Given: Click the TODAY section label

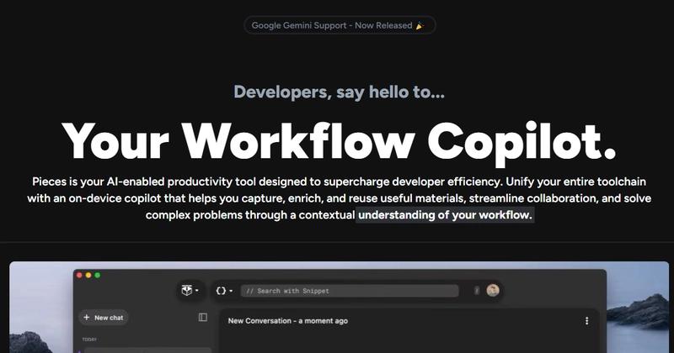Looking at the screenshot, I should click(89, 340).
